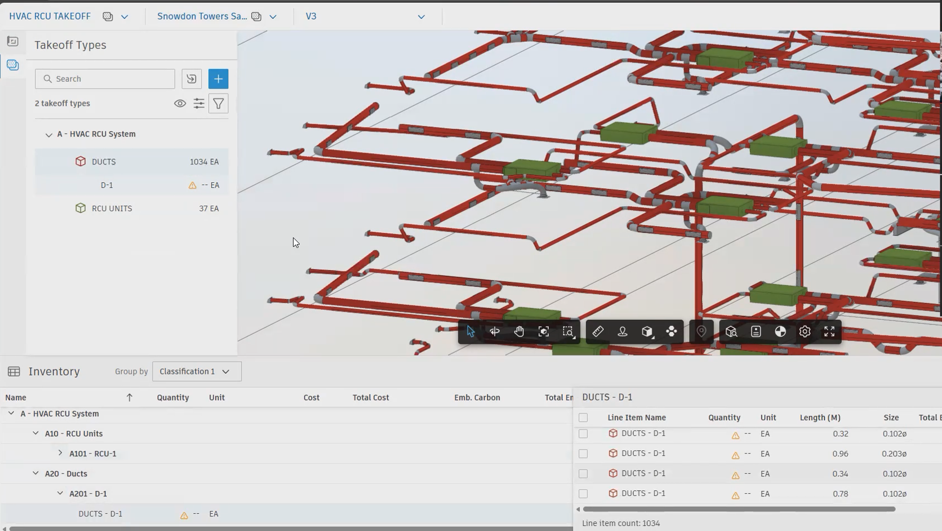Image resolution: width=942 pixels, height=531 pixels.
Task: Activate the pan tool in the viewer
Action: [x=519, y=331]
